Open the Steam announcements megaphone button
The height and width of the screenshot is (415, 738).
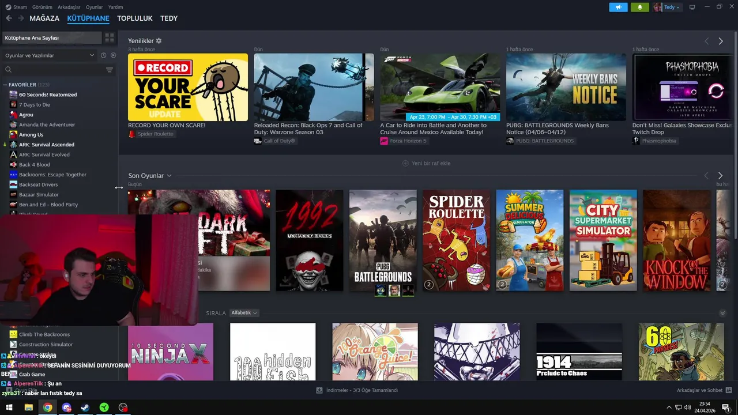pos(618,7)
